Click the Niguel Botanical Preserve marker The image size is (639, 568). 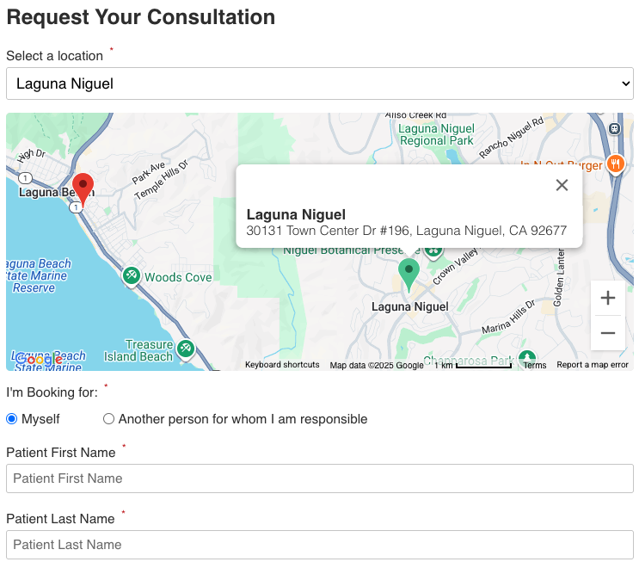433,251
